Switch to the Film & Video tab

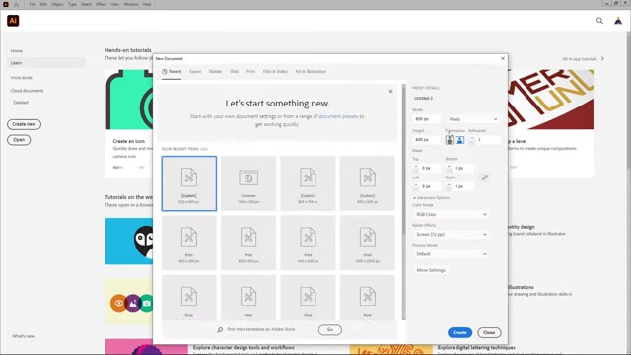[x=275, y=72]
